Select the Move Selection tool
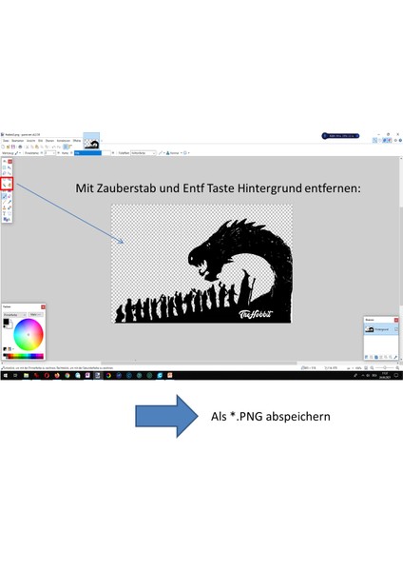 click(x=10, y=173)
